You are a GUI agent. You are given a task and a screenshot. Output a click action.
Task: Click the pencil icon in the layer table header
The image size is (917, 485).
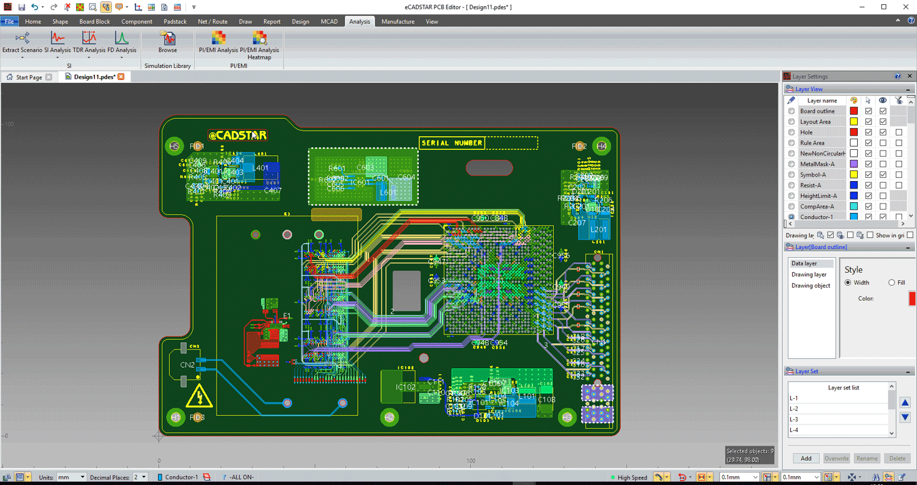coord(791,100)
